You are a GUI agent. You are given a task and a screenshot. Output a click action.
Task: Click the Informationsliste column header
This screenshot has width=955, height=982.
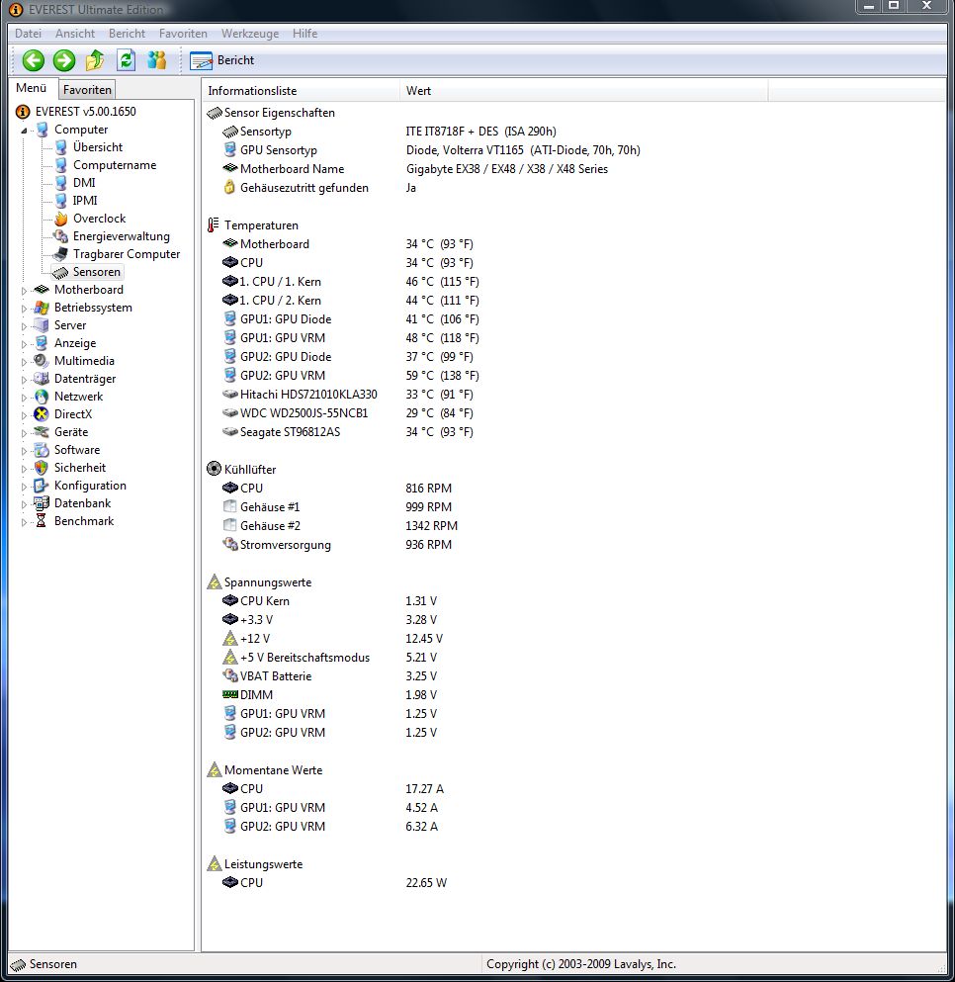(x=301, y=91)
